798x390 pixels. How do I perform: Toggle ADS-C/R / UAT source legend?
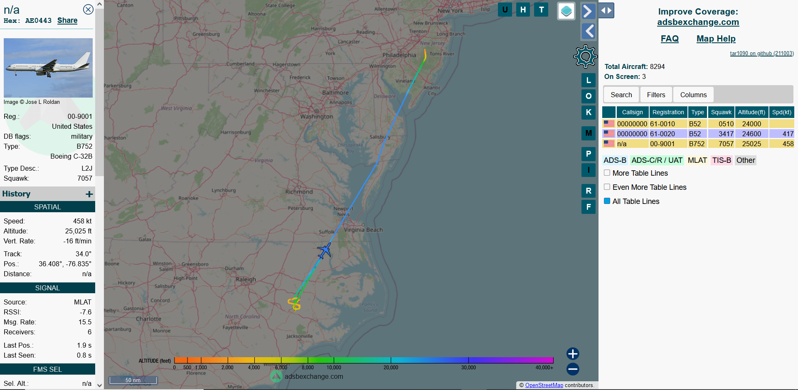[x=657, y=160]
